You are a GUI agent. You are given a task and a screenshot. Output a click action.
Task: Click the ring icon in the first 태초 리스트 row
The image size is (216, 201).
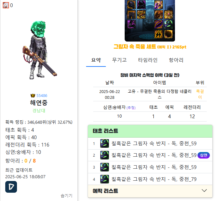(x=105, y=143)
